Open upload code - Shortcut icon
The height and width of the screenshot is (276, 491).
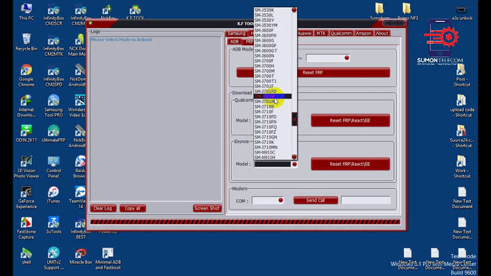462,106
